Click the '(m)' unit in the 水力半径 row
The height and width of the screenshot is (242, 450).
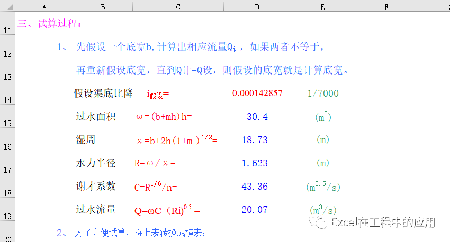click(x=323, y=163)
